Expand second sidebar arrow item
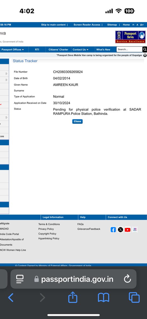This screenshot has width=147, height=319. 6,80
